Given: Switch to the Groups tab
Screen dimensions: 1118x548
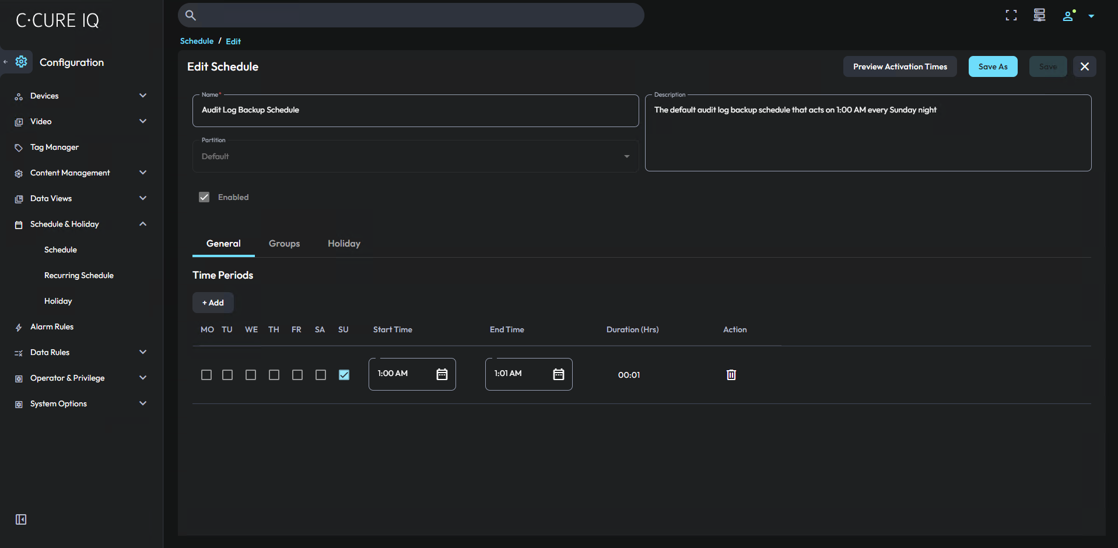Looking at the screenshot, I should (284, 244).
